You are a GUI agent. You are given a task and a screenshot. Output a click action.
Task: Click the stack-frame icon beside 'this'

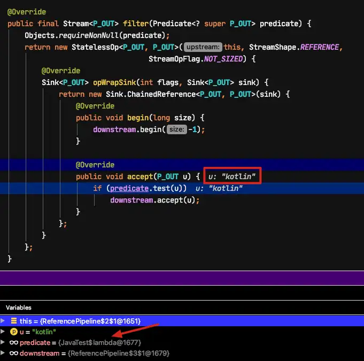(x=14, y=321)
